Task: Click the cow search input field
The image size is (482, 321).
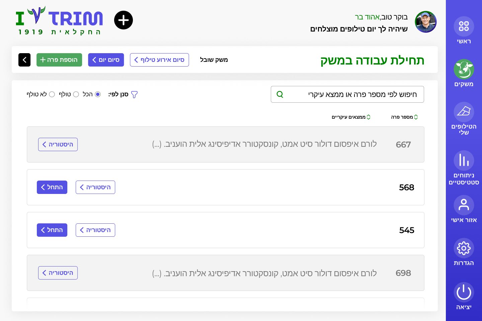Action: 347,94
